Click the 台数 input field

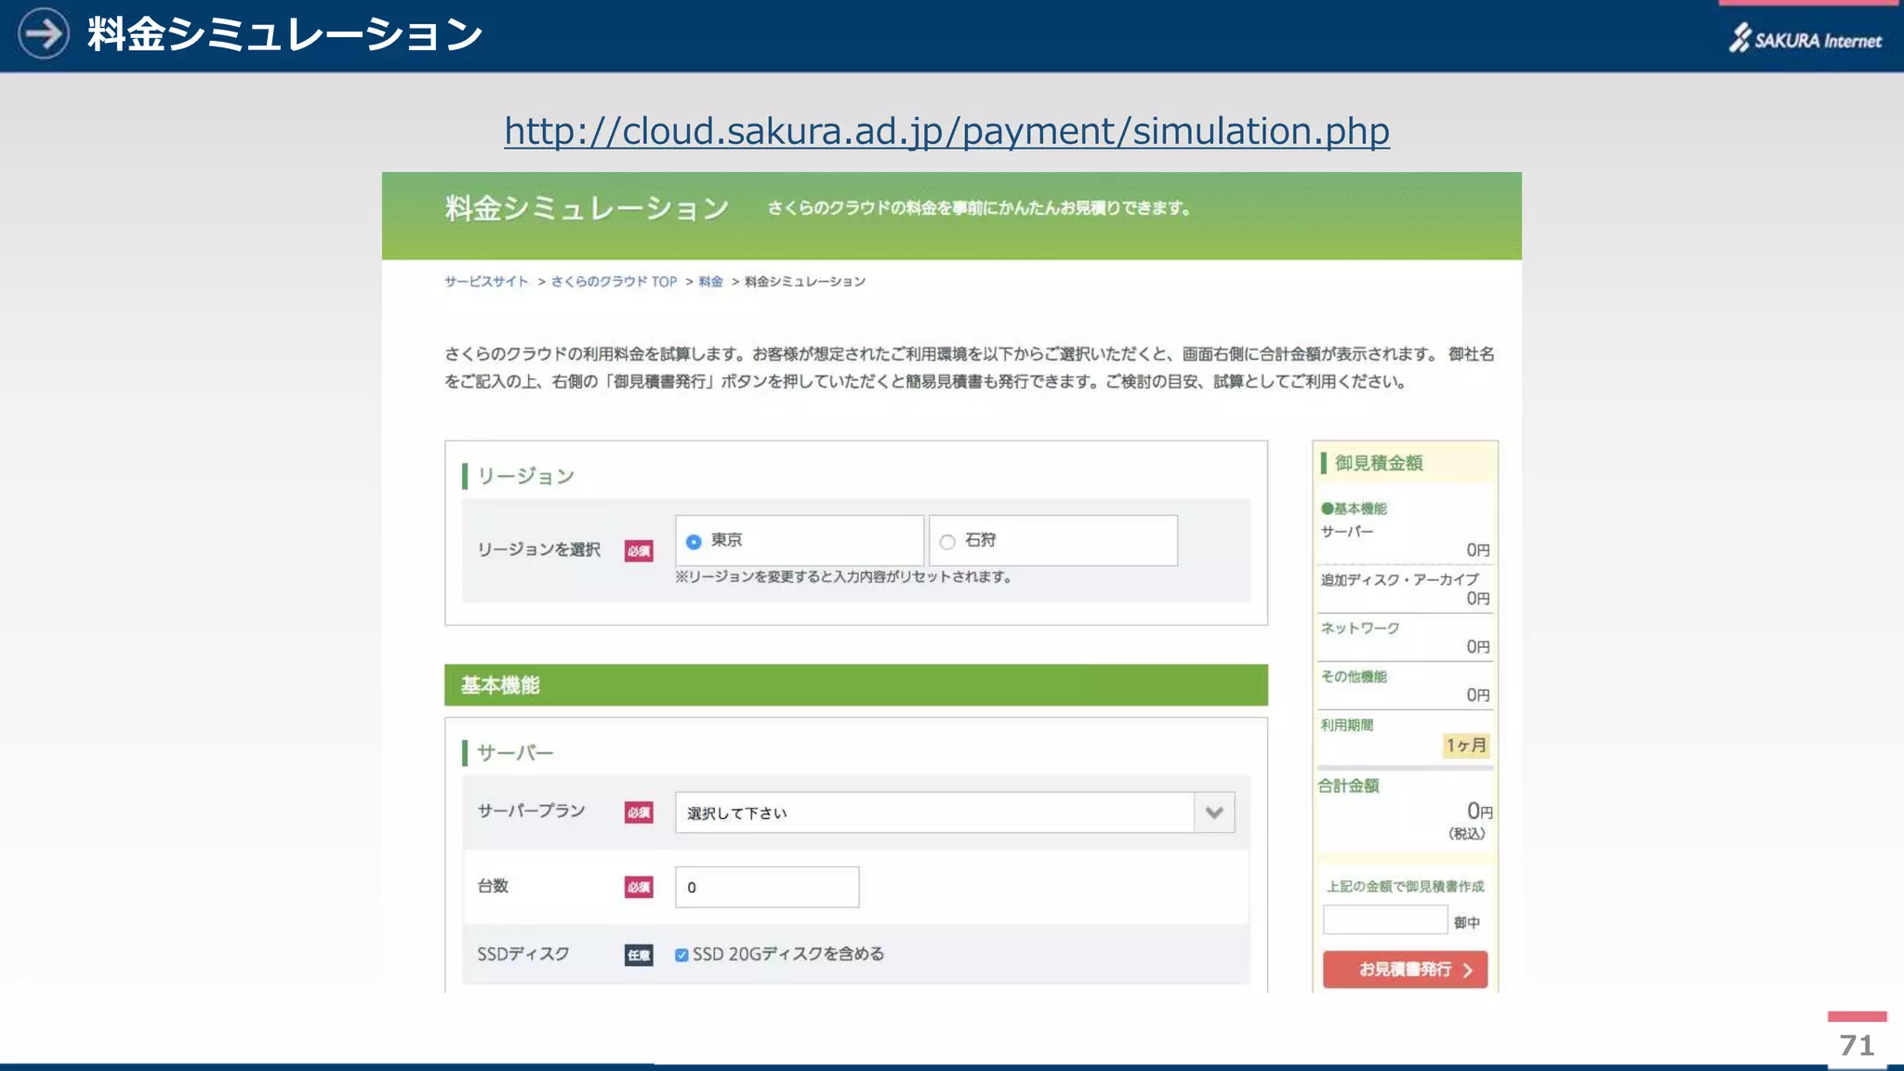[767, 887]
